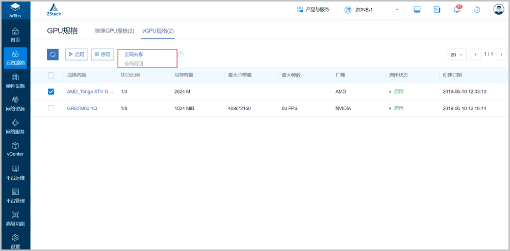
Task: Open 硬件设施 in the sidebar
Action: (15, 80)
